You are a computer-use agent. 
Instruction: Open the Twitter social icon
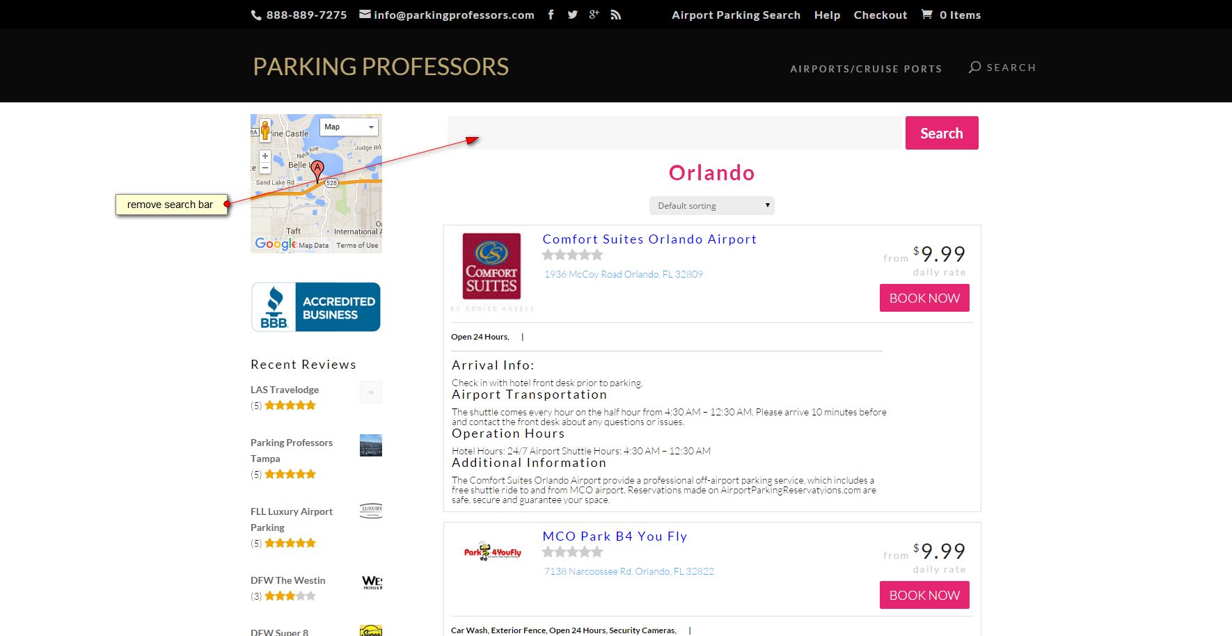pos(572,15)
